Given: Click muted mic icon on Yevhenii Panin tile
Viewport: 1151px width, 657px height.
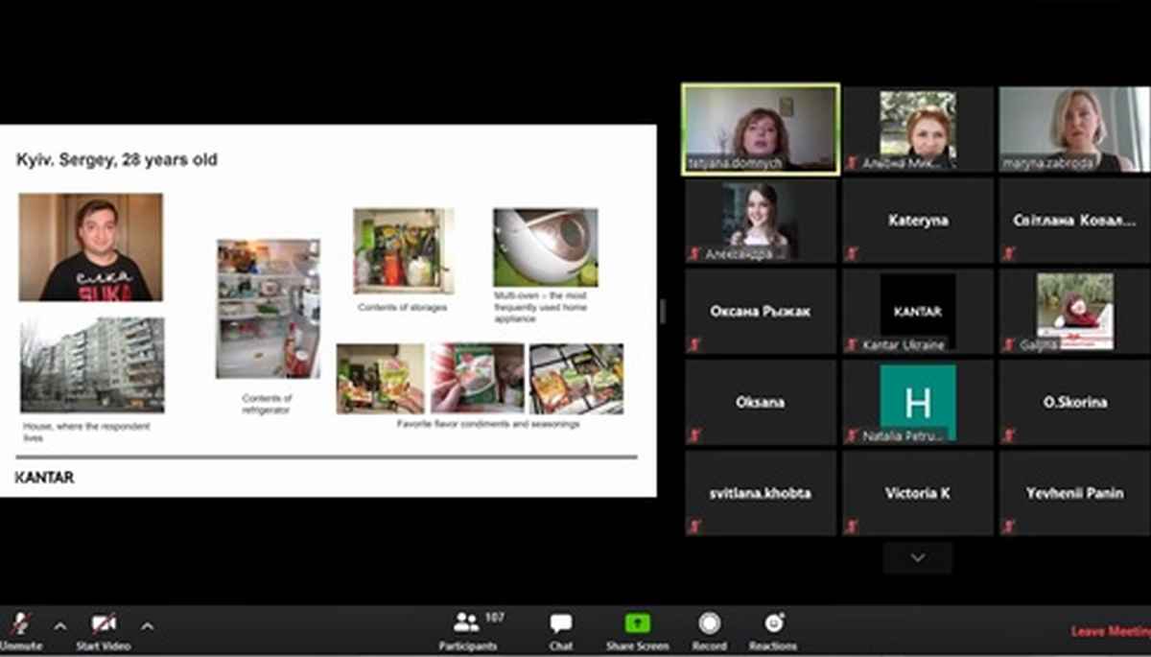Looking at the screenshot, I should 1008,526.
